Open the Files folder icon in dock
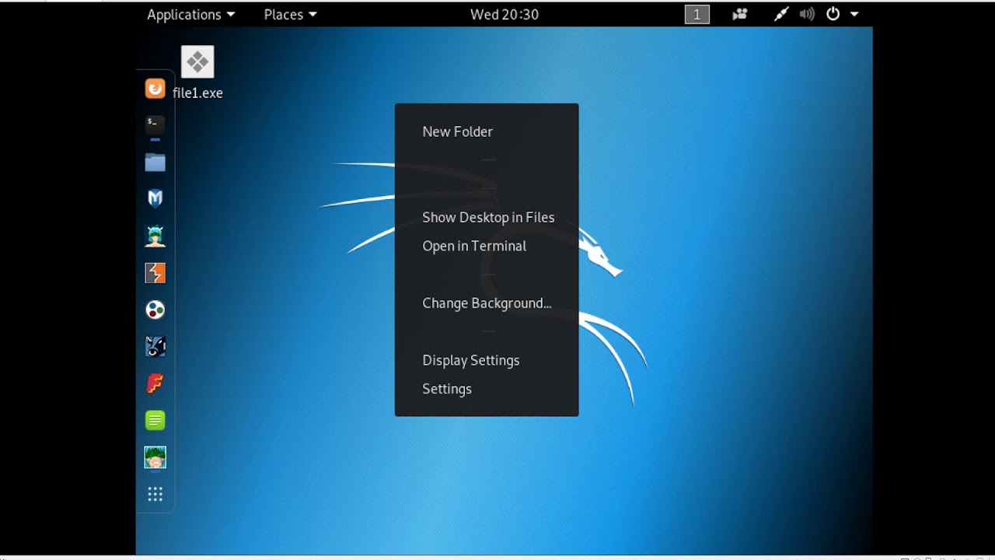This screenshot has width=995, height=560. [155, 162]
